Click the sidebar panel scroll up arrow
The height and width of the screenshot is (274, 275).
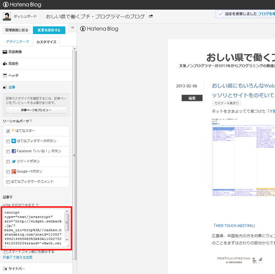(x=75, y=49)
